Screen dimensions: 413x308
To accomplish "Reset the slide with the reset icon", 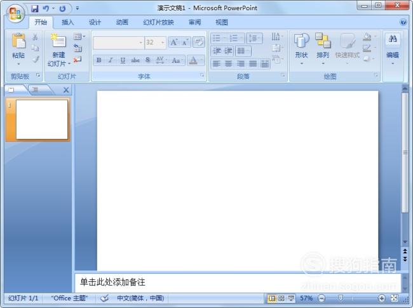I will pos(78,48).
